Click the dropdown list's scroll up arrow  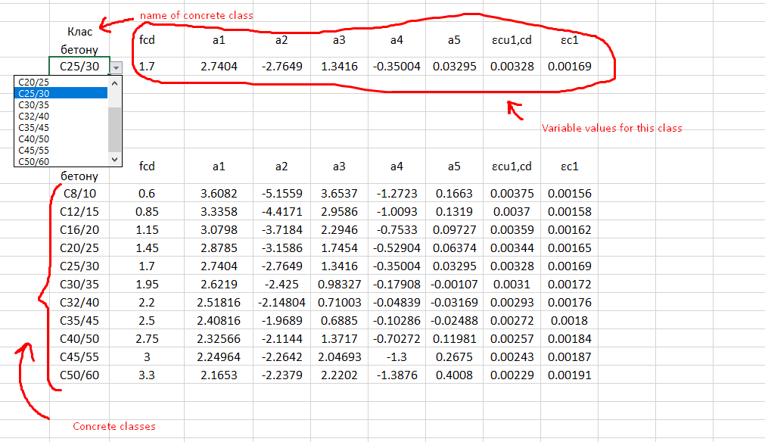115,82
